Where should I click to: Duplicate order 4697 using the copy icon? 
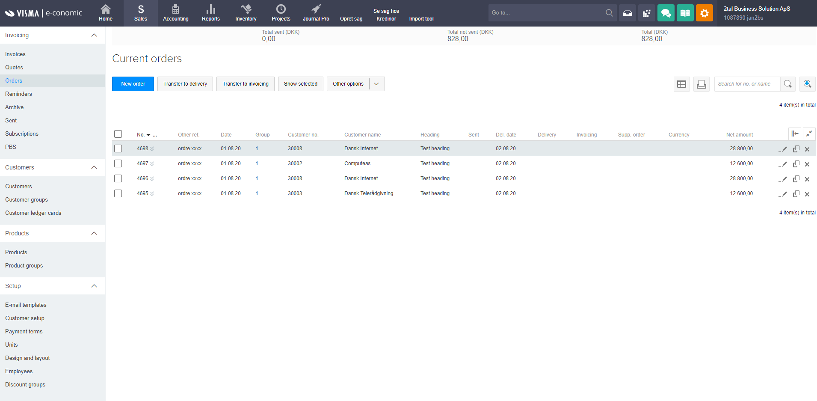[x=796, y=163]
